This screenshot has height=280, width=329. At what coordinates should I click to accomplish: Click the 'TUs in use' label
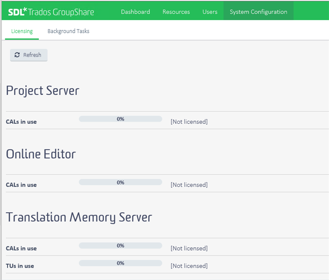[20, 266]
